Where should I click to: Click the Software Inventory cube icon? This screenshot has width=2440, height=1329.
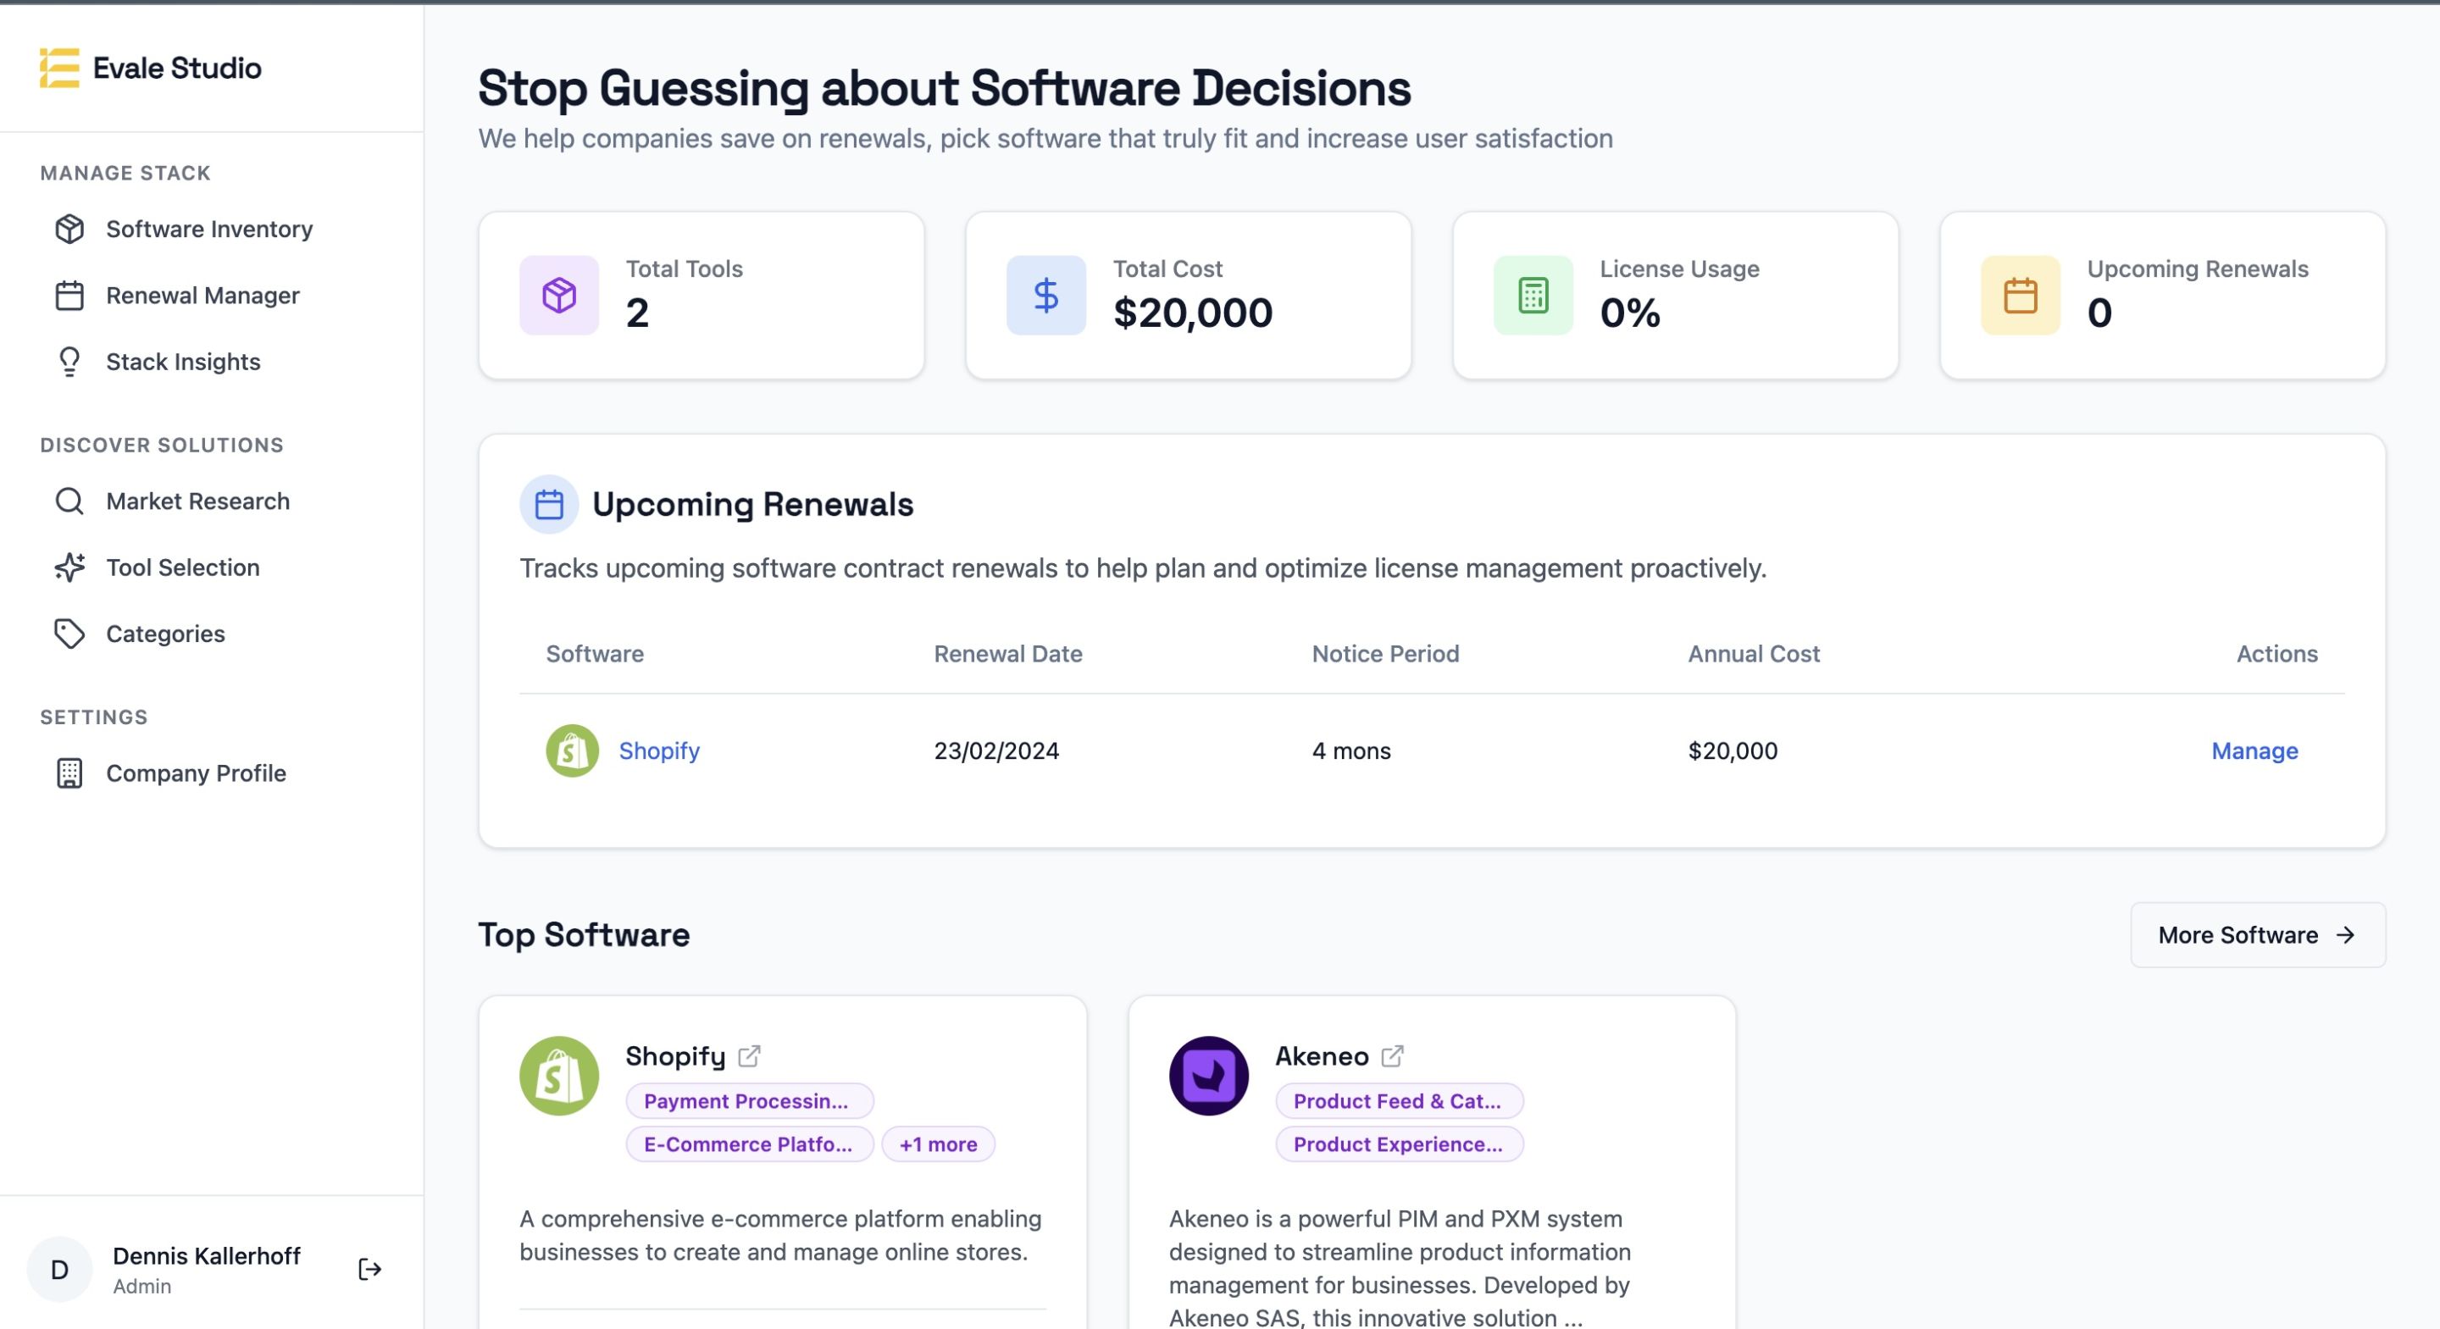click(69, 230)
